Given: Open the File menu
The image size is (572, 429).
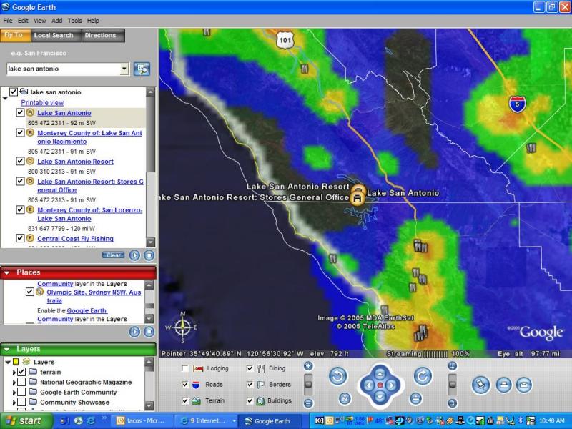Looking at the screenshot, I should [x=8, y=21].
